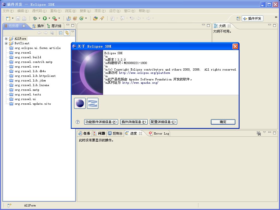Open the New Java Class dropdown arrow
Viewport: 280px width, 210px height.
tap(86, 18)
